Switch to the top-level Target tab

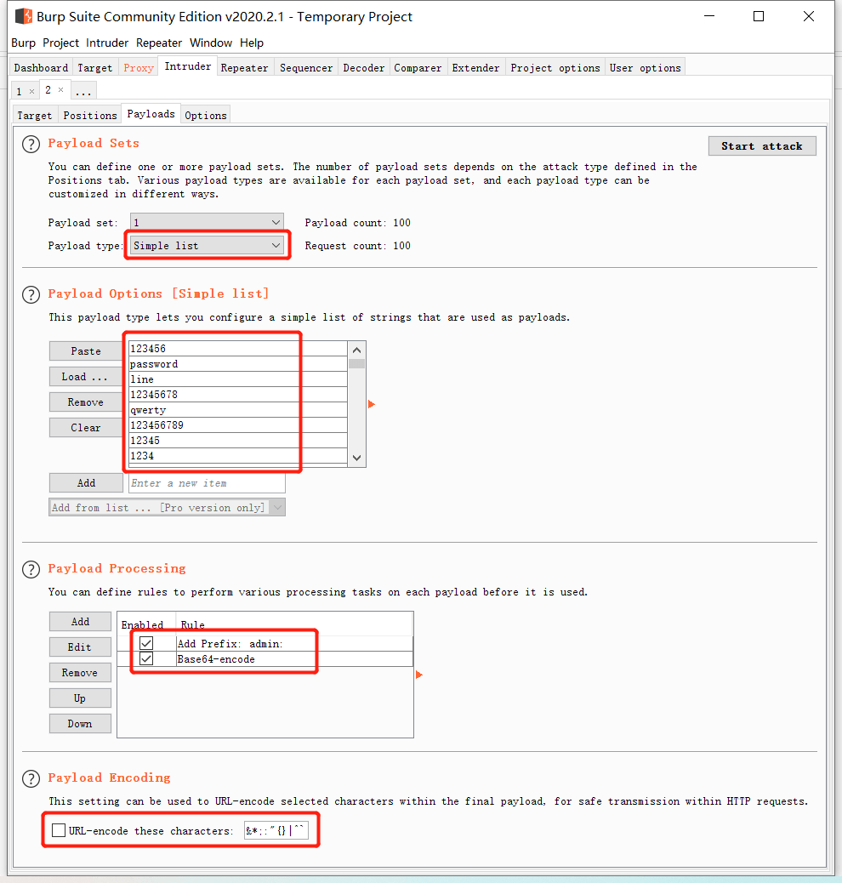pyautogui.click(x=94, y=67)
